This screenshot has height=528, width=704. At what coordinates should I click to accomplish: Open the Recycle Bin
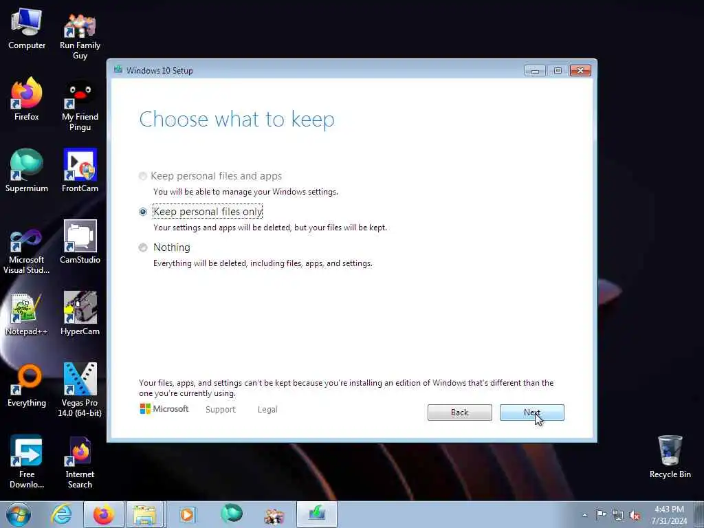click(x=670, y=457)
